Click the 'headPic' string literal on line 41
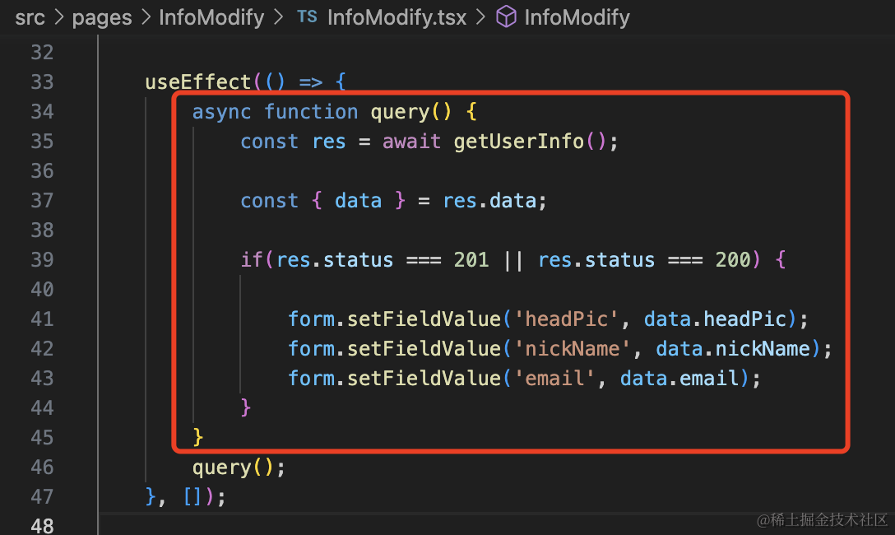The width and height of the screenshot is (895, 535). 566,319
